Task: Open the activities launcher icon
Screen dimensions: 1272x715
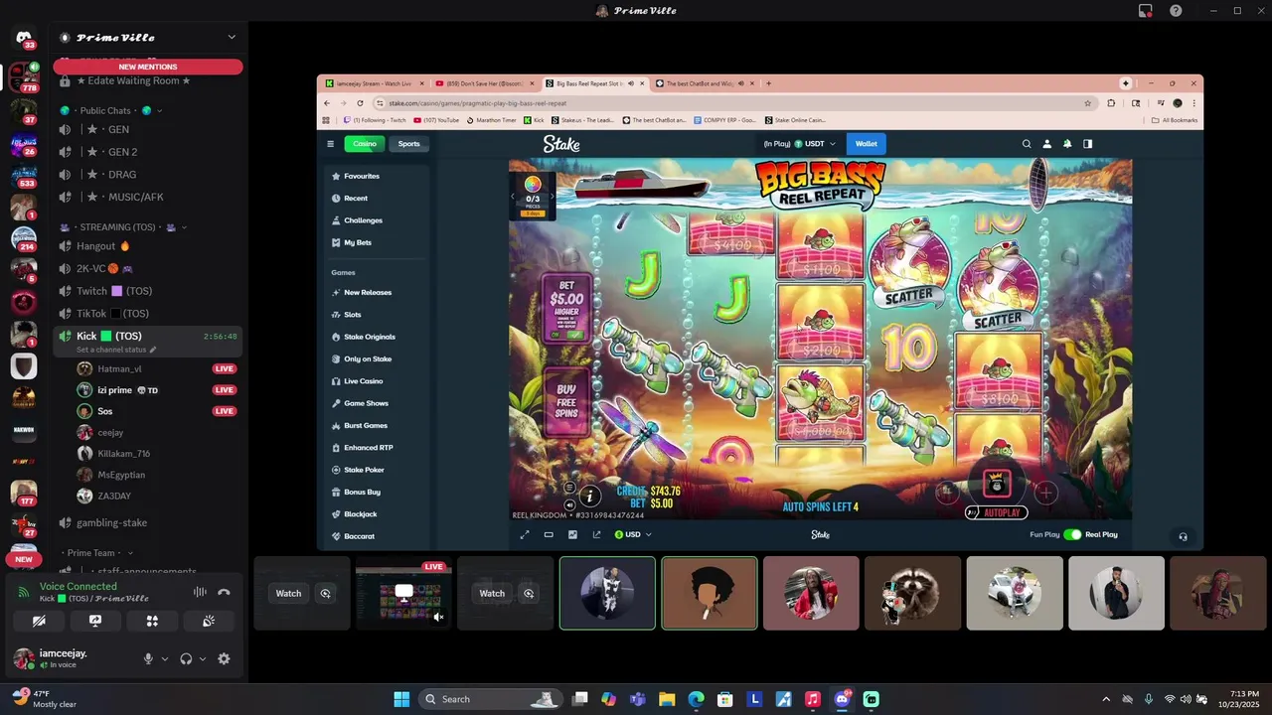Action: tap(152, 621)
